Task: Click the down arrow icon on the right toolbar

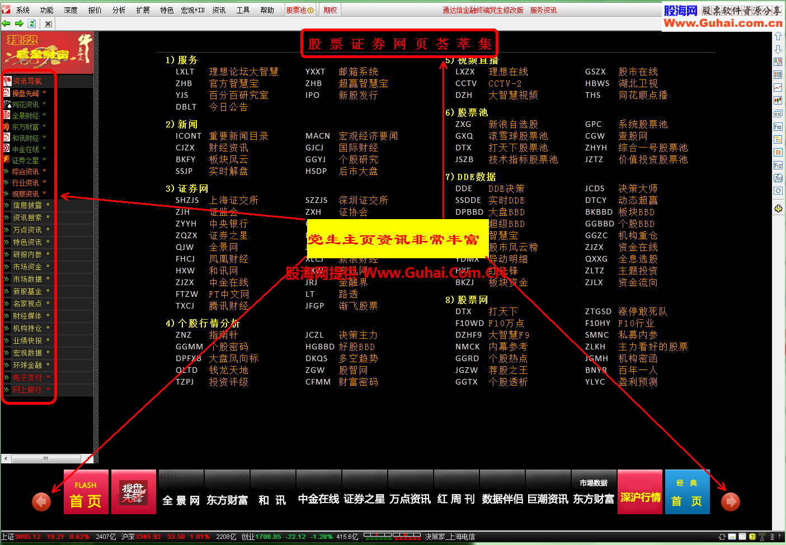Action: click(x=778, y=49)
